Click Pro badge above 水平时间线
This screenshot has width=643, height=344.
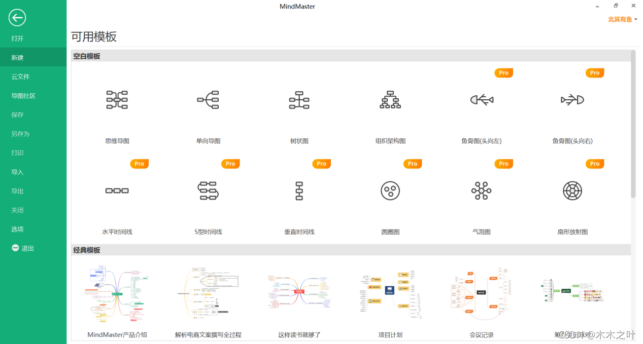[139, 164]
